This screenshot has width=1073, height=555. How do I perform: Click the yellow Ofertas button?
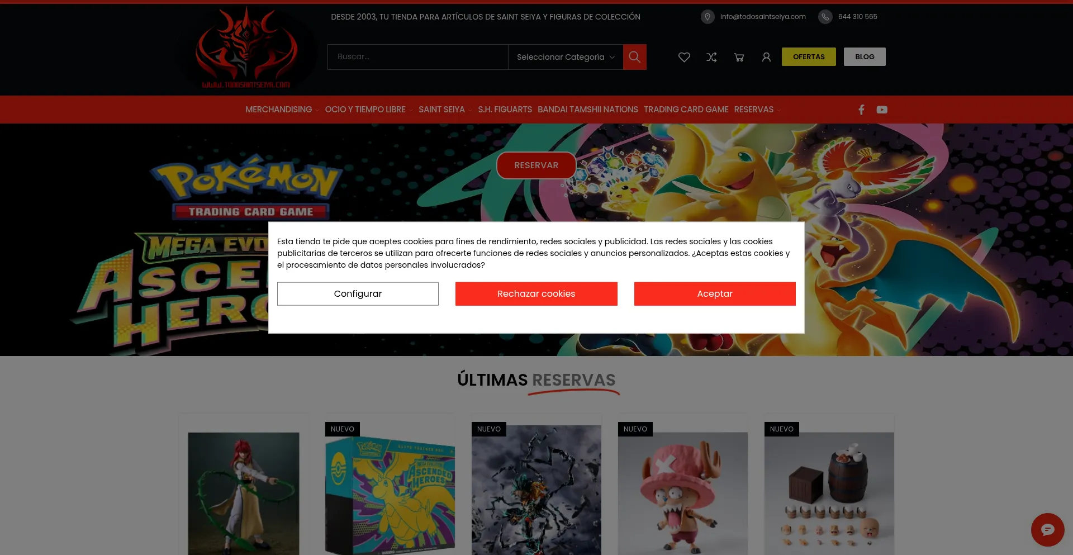[808, 57]
